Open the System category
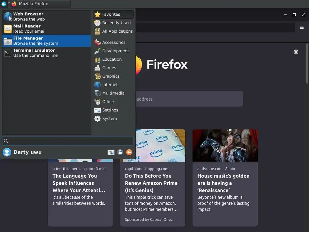 113,118
